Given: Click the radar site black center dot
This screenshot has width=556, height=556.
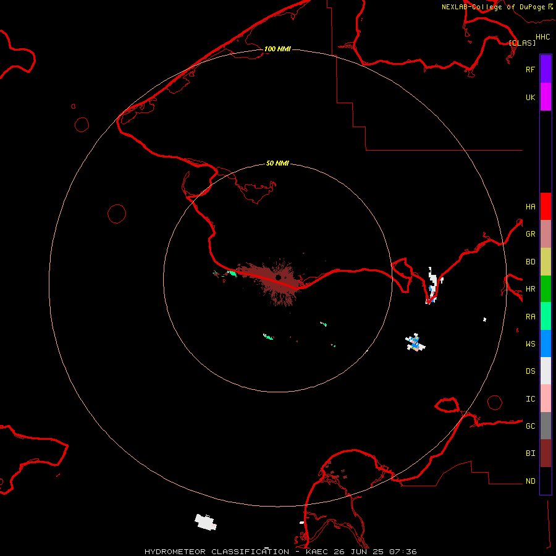Looking at the screenshot, I should 279,277.
